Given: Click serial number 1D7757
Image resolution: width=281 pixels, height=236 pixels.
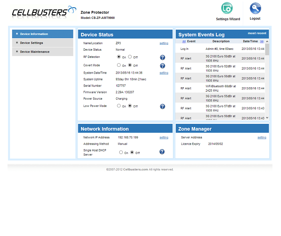Looking at the screenshot, I should (120, 86).
